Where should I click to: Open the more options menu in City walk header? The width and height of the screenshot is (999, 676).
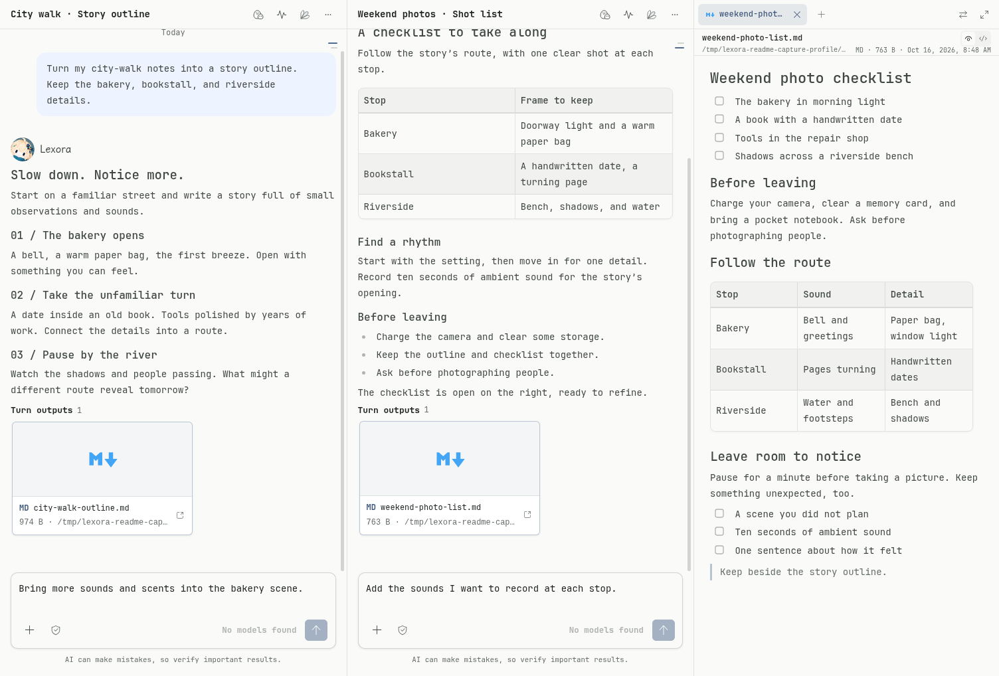point(328,15)
